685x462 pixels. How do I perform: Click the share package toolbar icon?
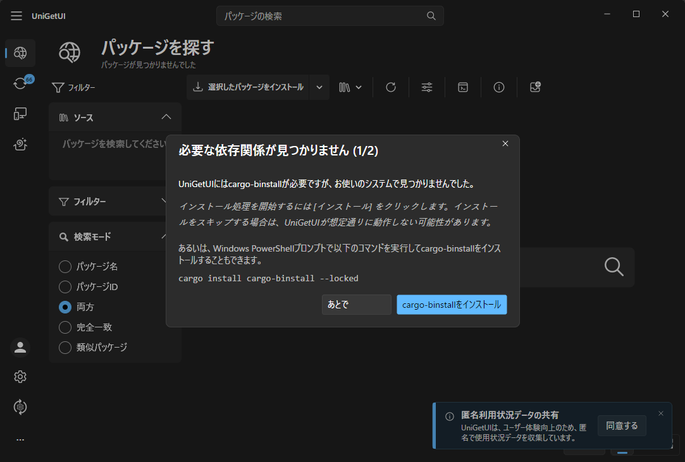click(x=535, y=87)
